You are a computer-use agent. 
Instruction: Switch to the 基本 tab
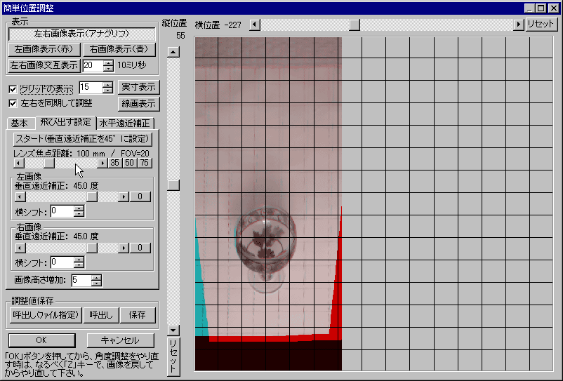(x=20, y=123)
